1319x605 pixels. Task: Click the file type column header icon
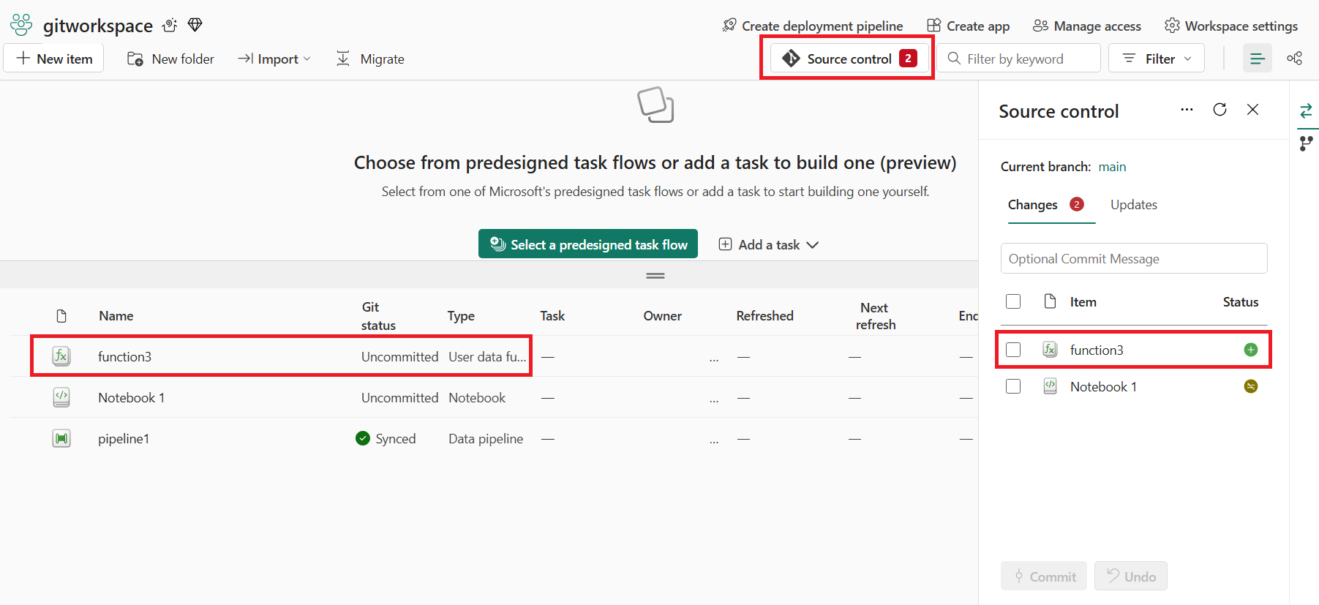click(61, 316)
